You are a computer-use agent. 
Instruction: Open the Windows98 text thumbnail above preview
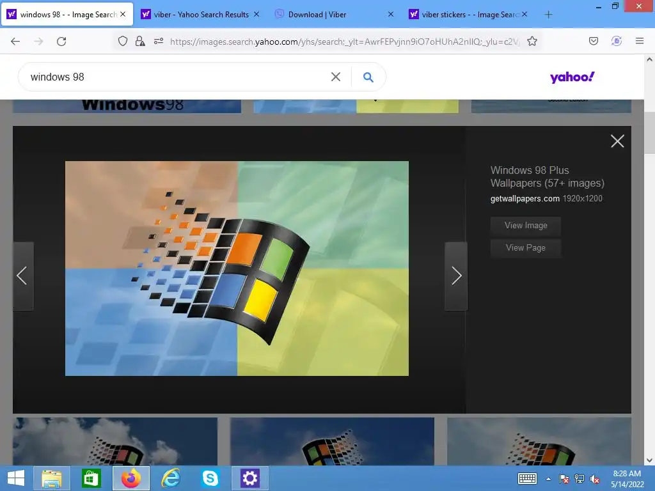coord(127,106)
